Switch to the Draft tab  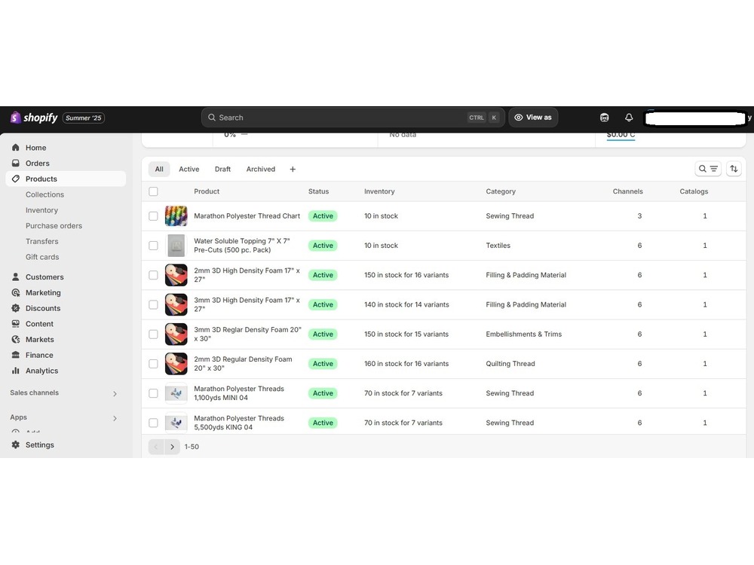222,169
